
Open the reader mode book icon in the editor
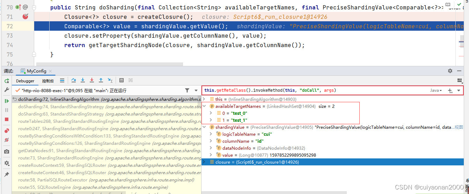tap(448, 4)
